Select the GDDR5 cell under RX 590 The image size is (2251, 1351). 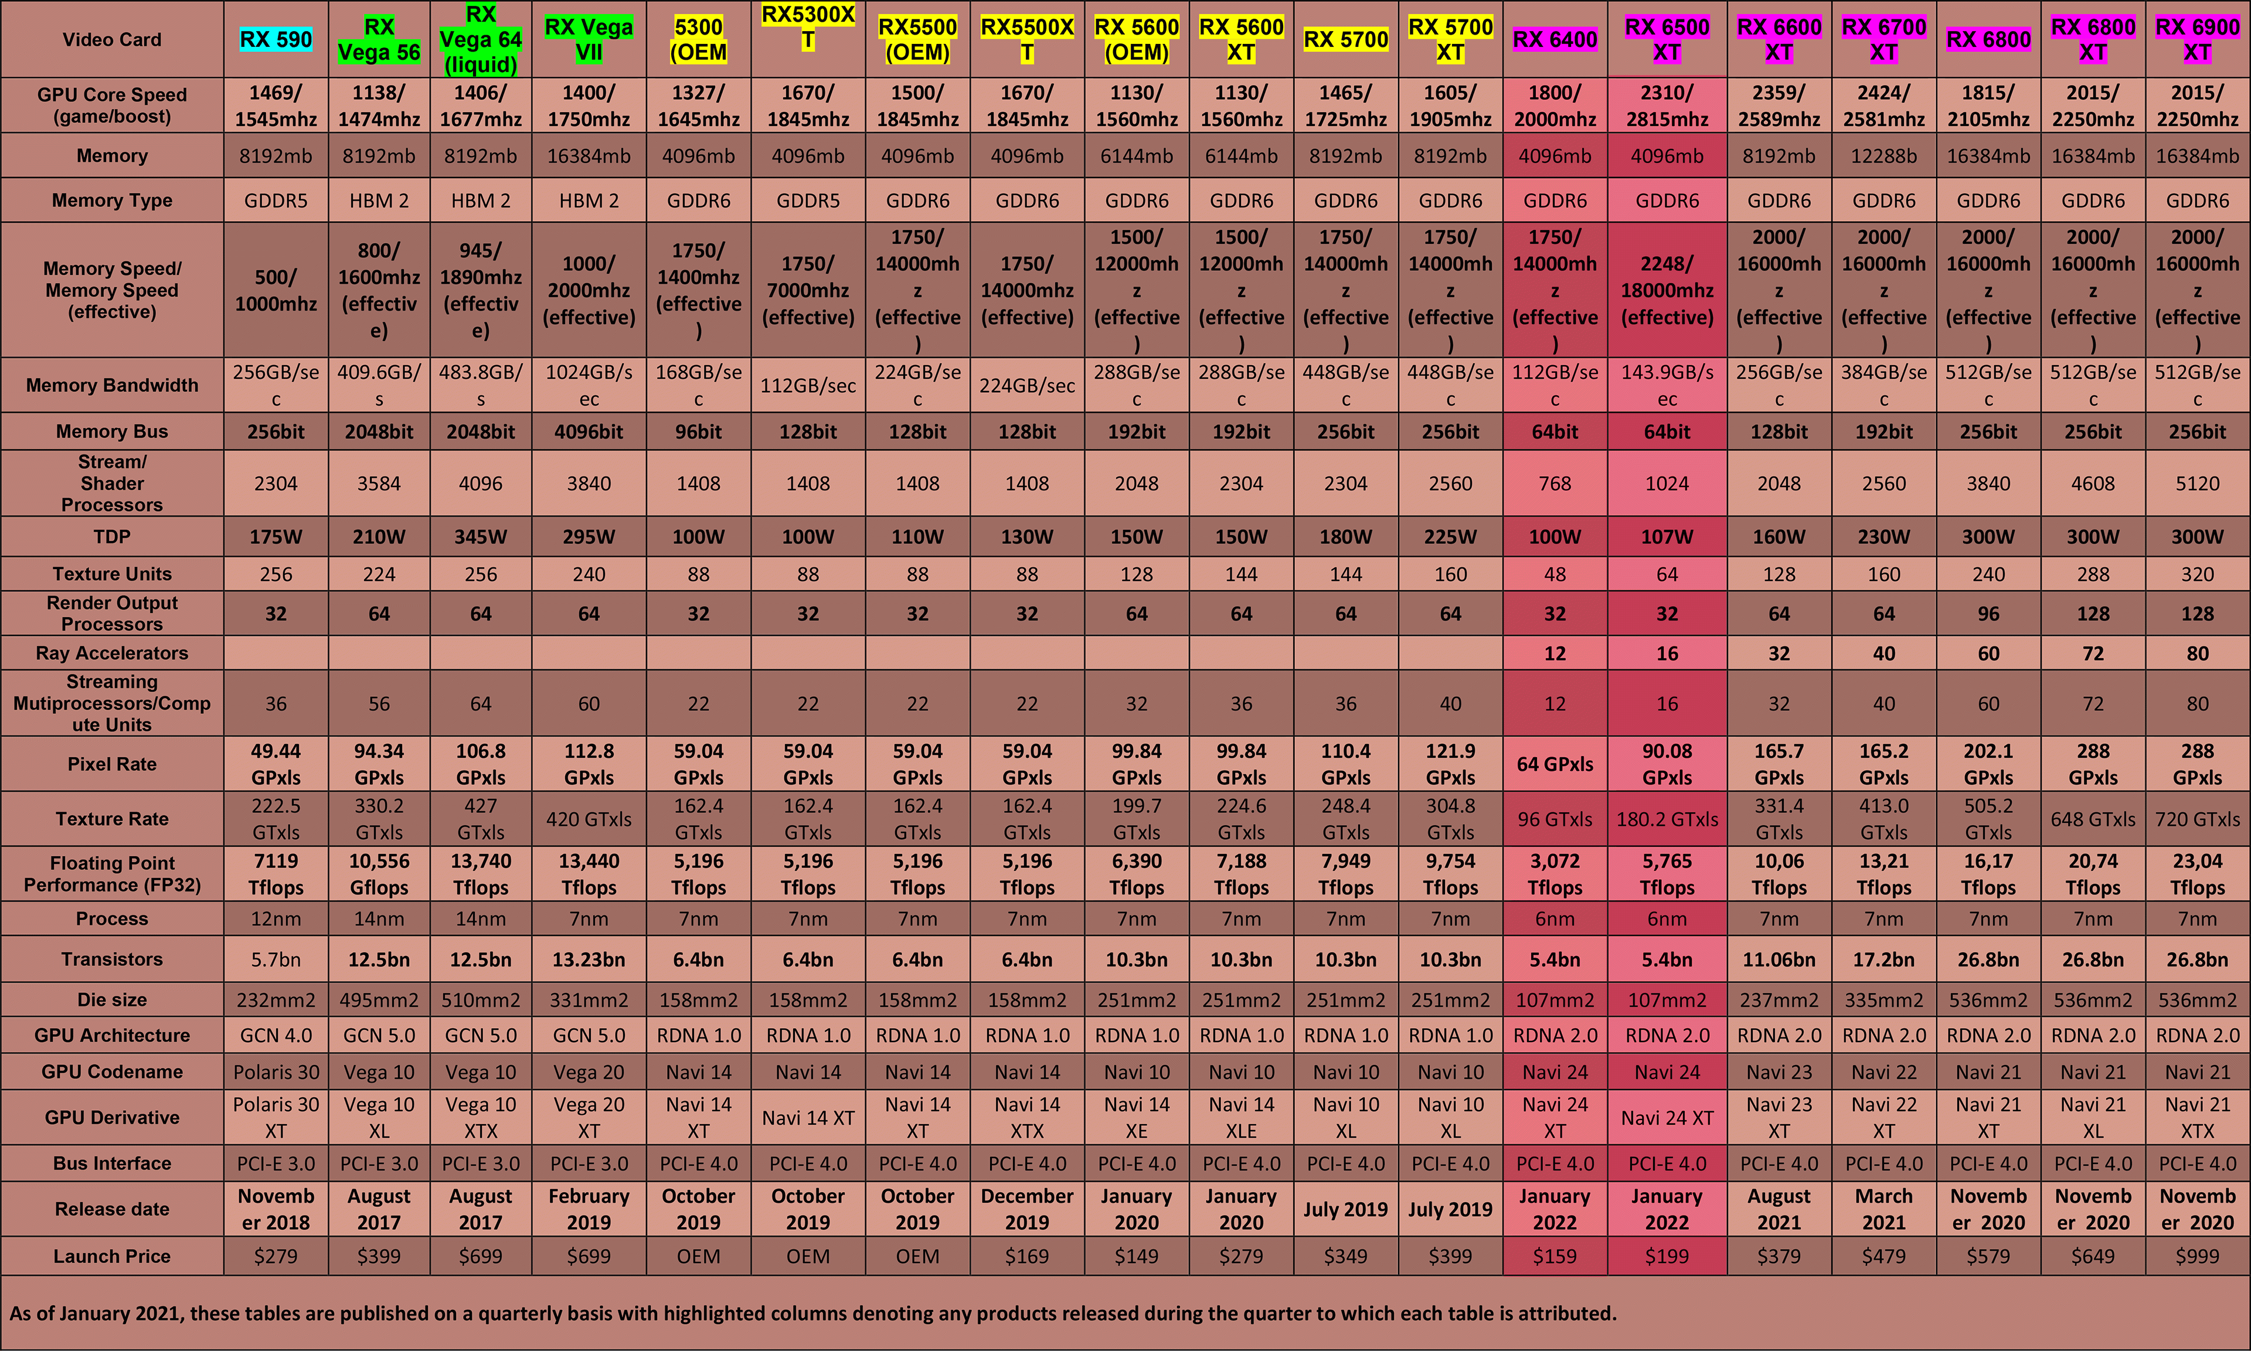point(276,200)
